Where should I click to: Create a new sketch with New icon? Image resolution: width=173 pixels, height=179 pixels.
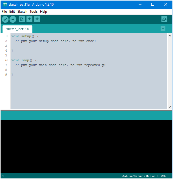click(22, 19)
